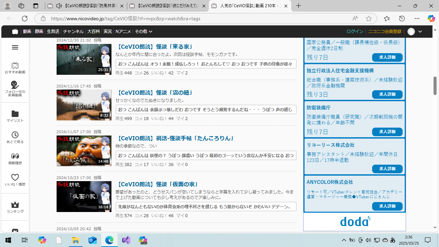Image resolution: width=439 pixels, height=247 pixels.
Task: Click 求人詳細 for 国家公務員 ad
Action: click(x=387, y=57)
